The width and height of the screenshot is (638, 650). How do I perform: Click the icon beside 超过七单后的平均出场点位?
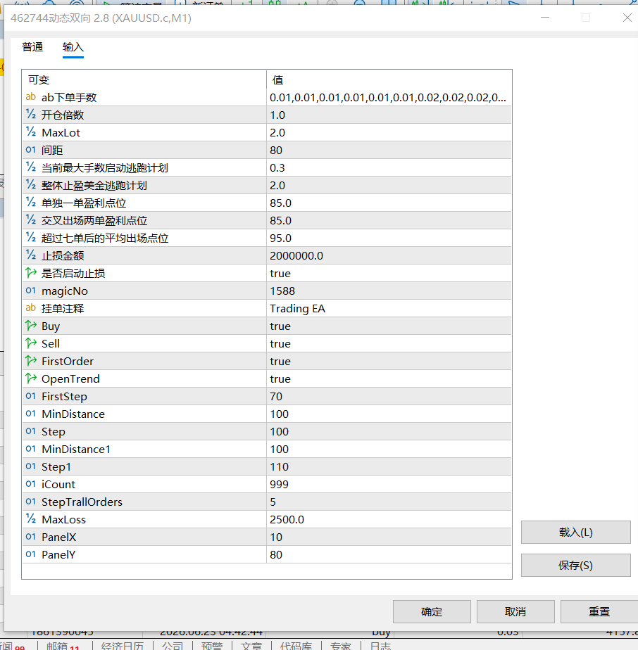(x=31, y=238)
